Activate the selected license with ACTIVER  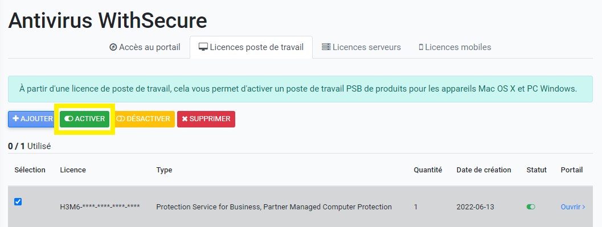tap(84, 119)
